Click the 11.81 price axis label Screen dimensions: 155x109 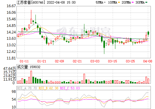[x=11, y=58]
